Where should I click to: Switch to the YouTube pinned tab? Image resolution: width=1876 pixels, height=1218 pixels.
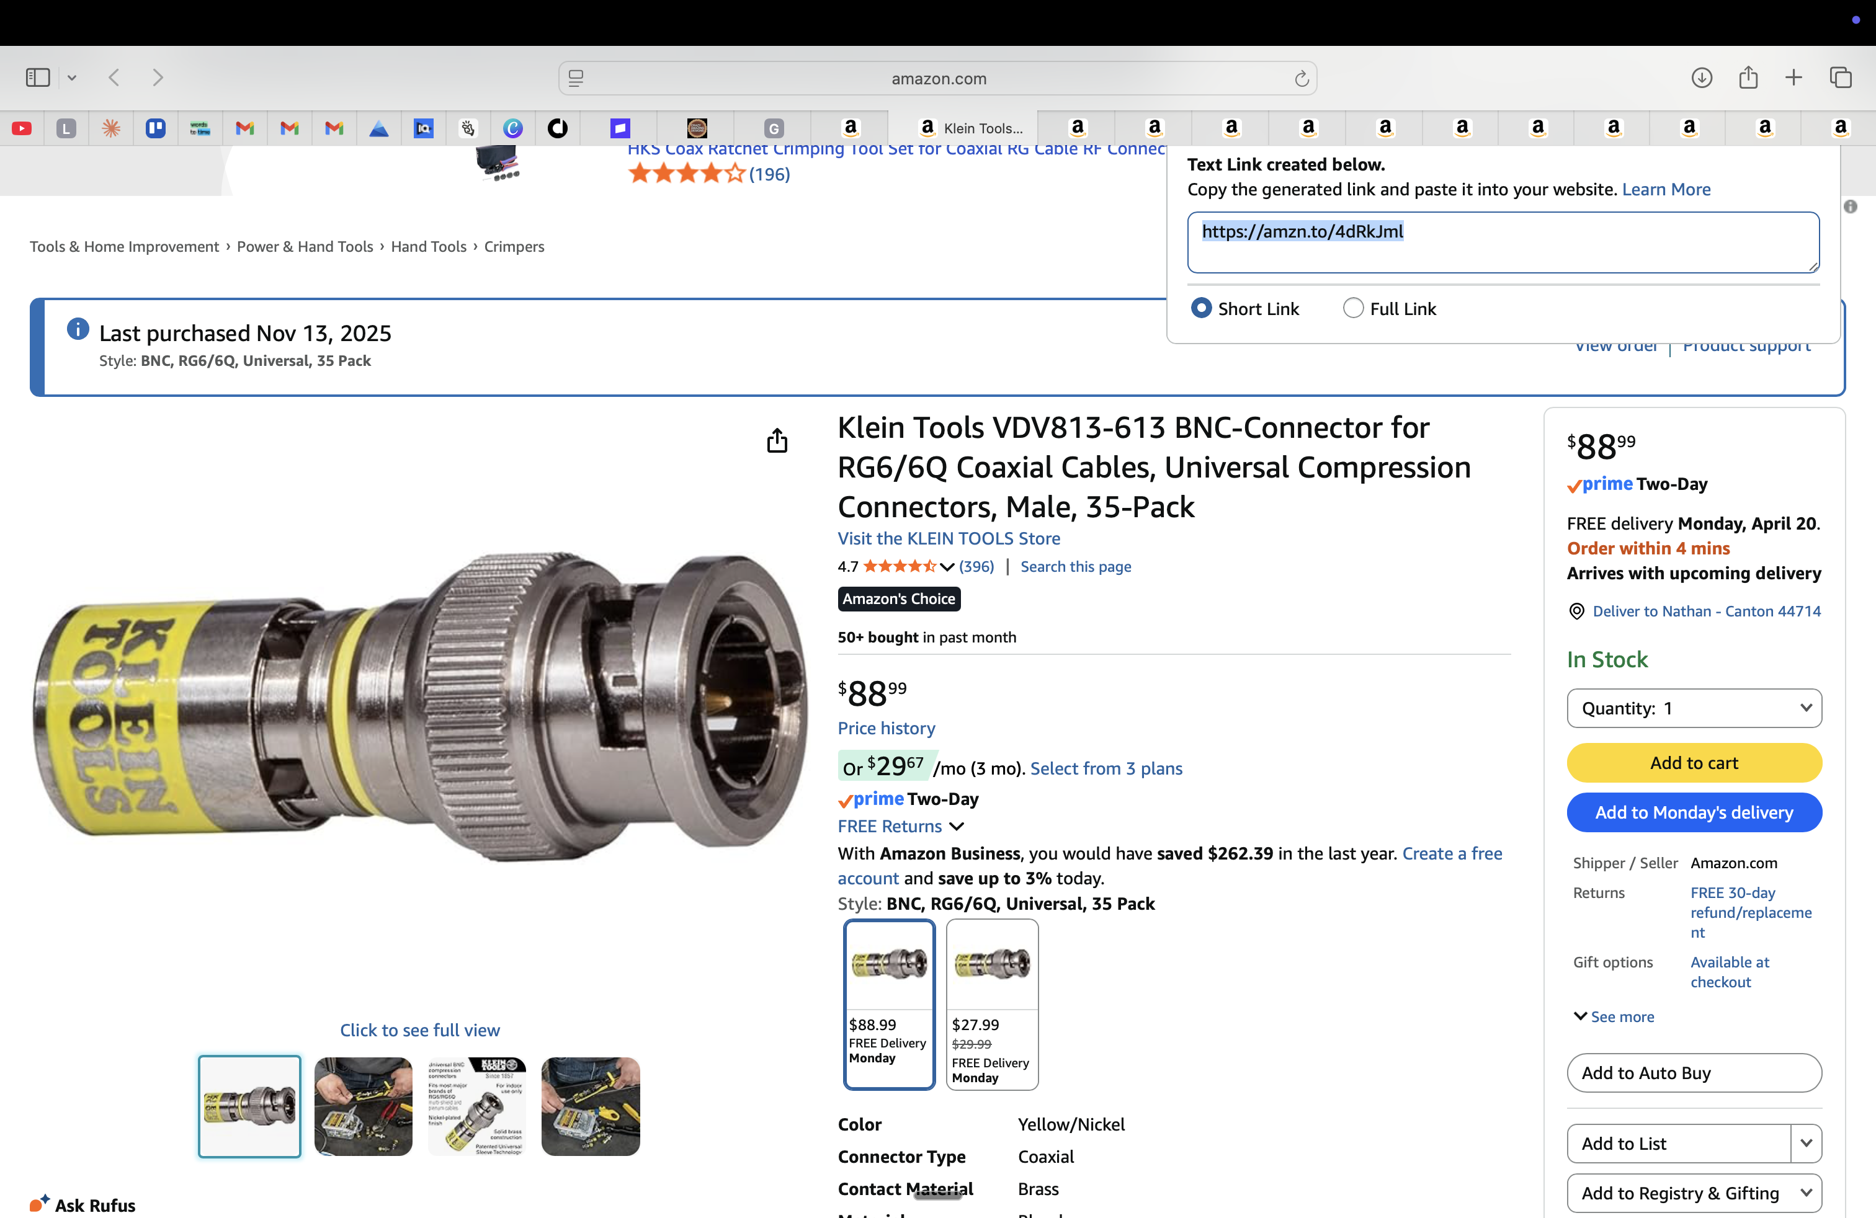(22, 128)
